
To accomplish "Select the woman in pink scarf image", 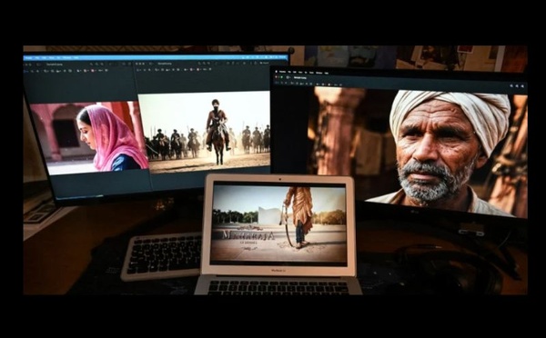I will click(x=89, y=137).
